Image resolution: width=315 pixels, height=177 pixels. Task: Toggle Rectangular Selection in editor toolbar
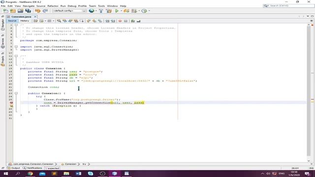(82, 21)
